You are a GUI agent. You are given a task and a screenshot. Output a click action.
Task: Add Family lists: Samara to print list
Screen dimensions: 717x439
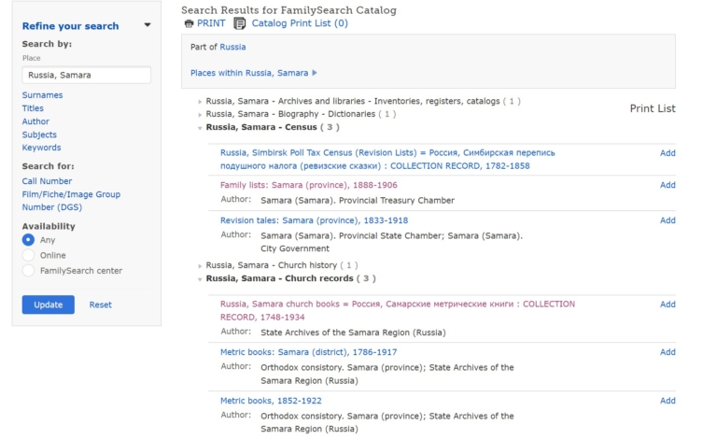[668, 185]
